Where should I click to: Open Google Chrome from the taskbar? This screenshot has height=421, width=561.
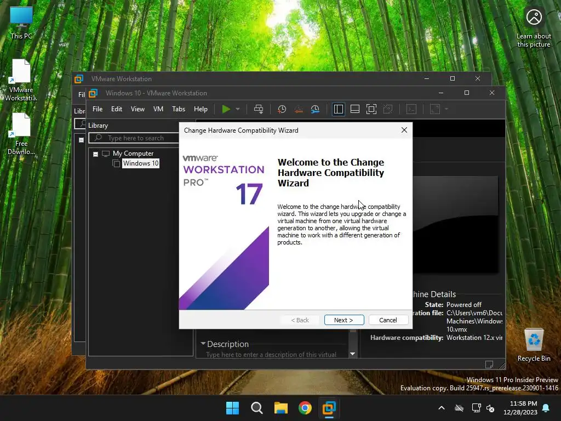coord(305,408)
